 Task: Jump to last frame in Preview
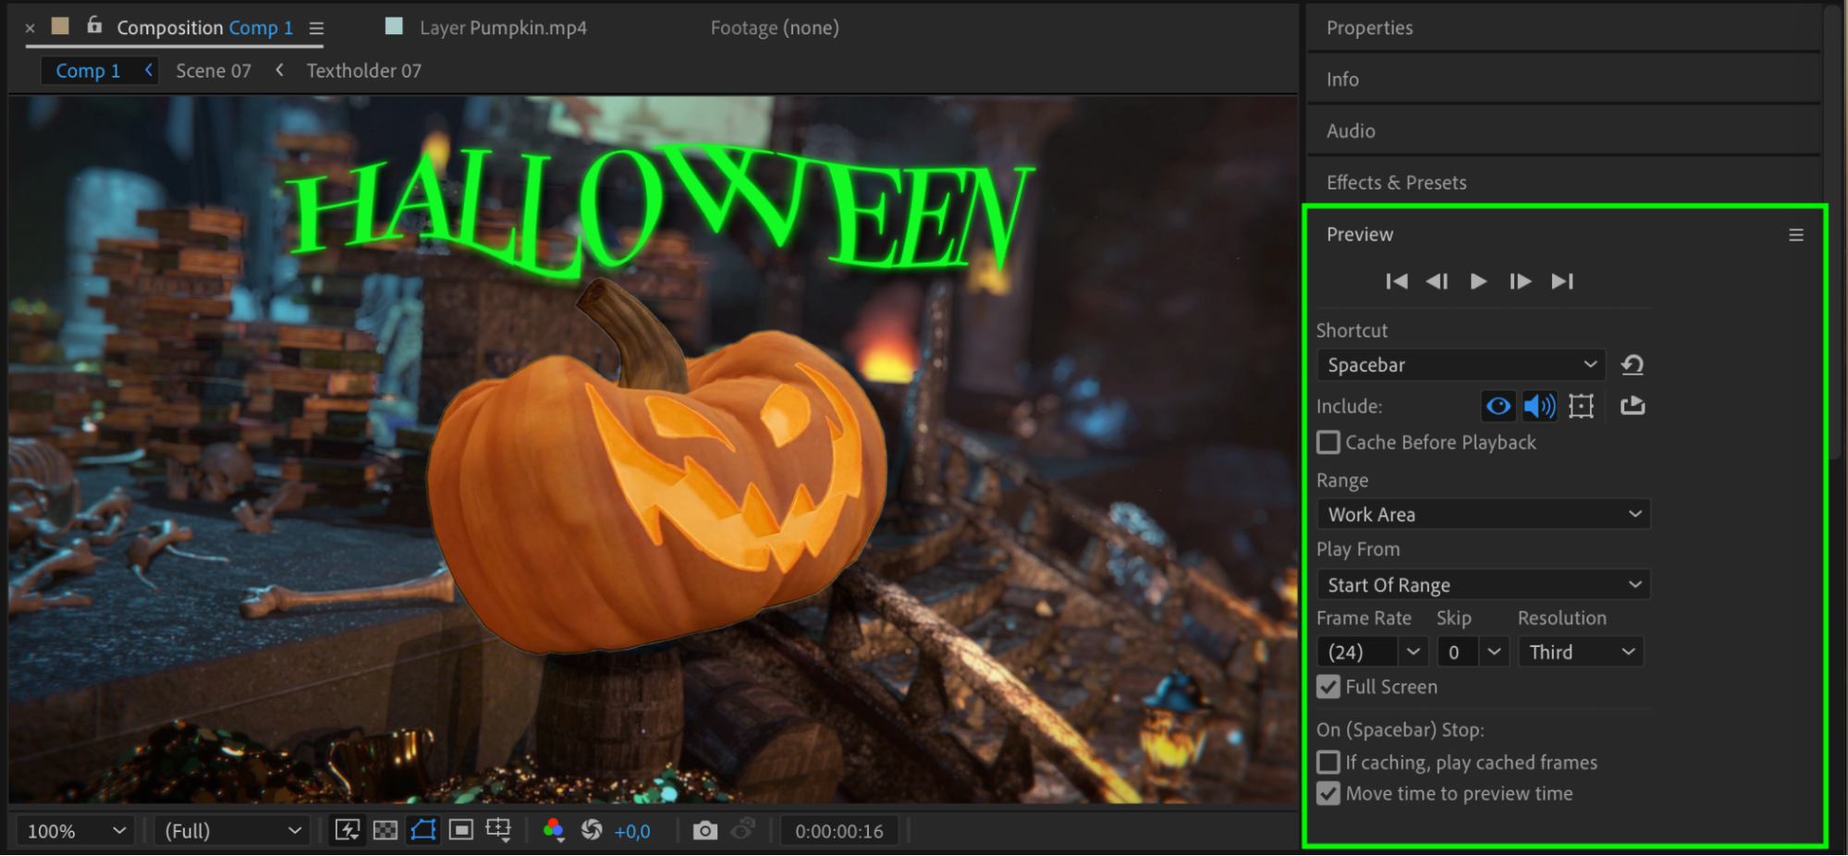pos(1561,281)
